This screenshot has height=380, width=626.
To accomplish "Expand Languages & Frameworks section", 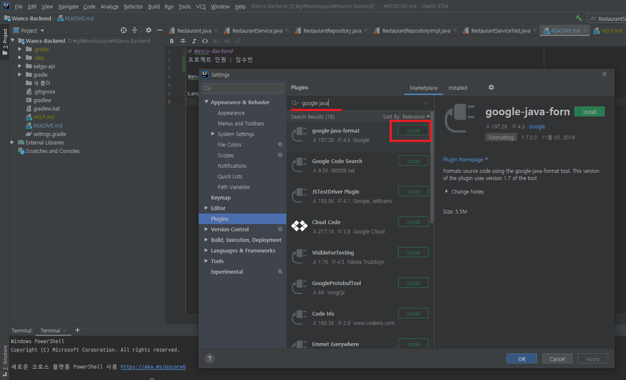I will click(x=206, y=250).
